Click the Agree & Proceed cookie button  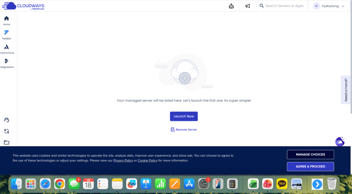pos(311,166)
